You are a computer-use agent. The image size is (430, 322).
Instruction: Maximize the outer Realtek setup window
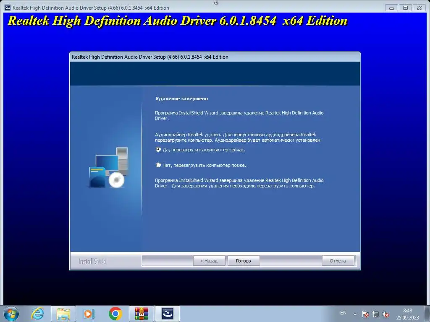coord(405,8)
